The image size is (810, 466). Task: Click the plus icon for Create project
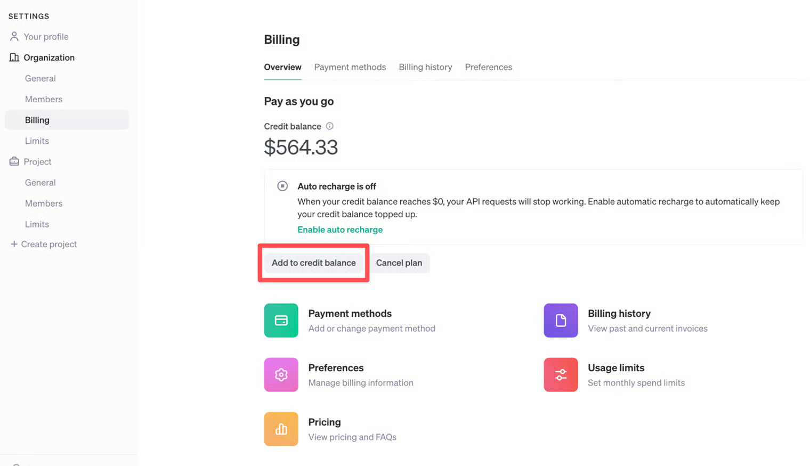pyautogui.click(x=14, y=244)
